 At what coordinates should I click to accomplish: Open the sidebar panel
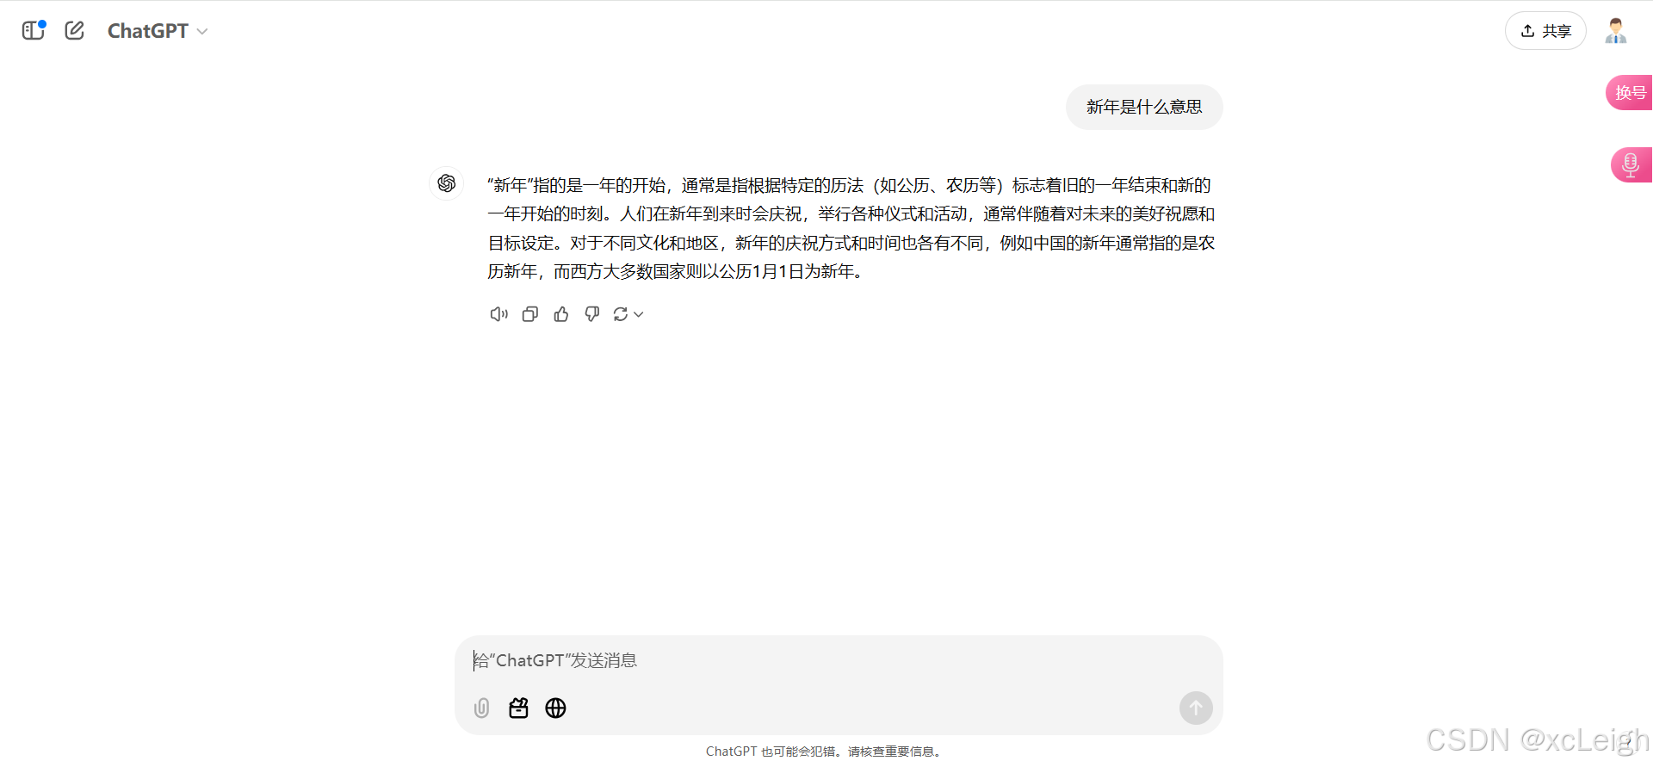33,31
